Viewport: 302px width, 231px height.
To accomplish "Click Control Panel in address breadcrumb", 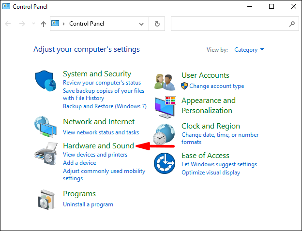I will 87,24.
